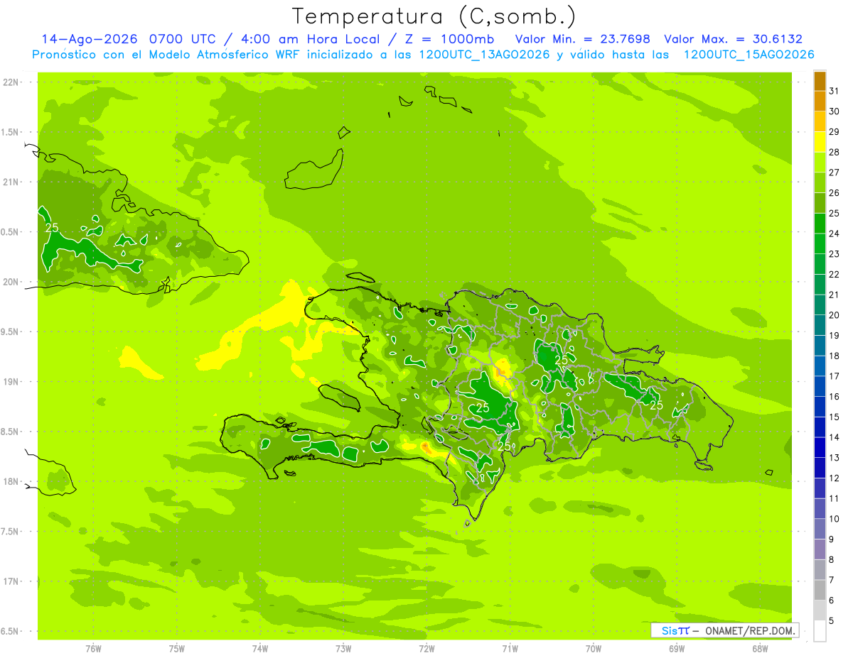Click the 'Valor Max. = 30.6132' text
Screen dimensions: 853x658
tap(733, 39)
